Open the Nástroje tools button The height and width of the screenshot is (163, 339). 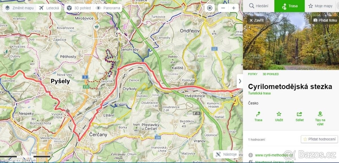pyautogui.click(x=226, y=154)
